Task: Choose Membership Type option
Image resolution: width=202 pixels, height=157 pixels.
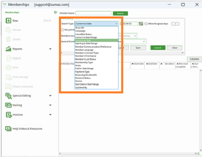Action: click(97, 62)
